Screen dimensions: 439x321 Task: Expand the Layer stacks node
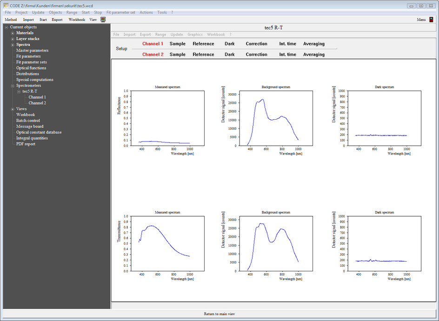(x=13, y=39)
